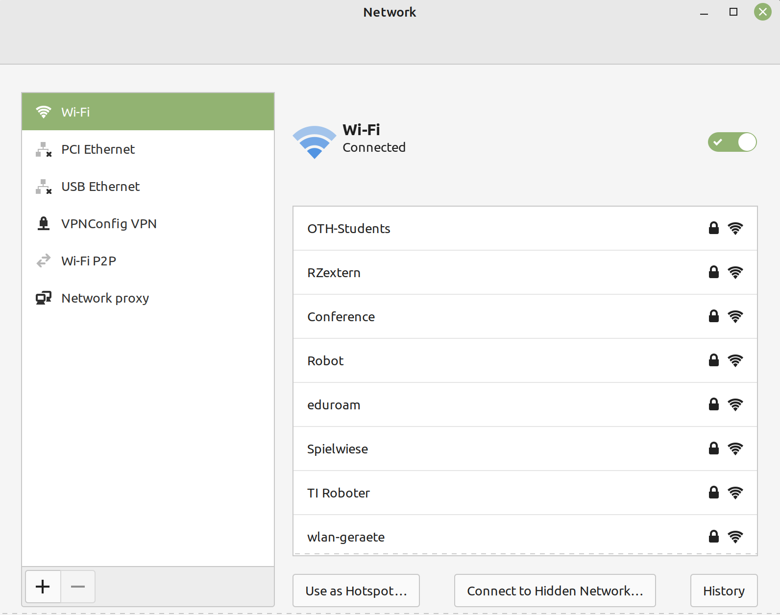Click the Wi-Fi signal icon in sidebar

point(44,112)
